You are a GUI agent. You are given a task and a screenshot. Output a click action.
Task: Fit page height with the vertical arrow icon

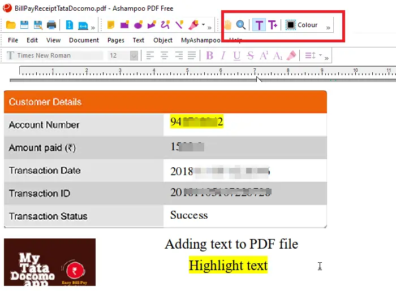coord(70,25)
